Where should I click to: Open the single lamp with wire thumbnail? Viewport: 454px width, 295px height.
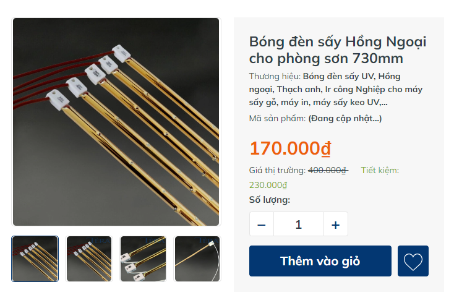(197, 259)
